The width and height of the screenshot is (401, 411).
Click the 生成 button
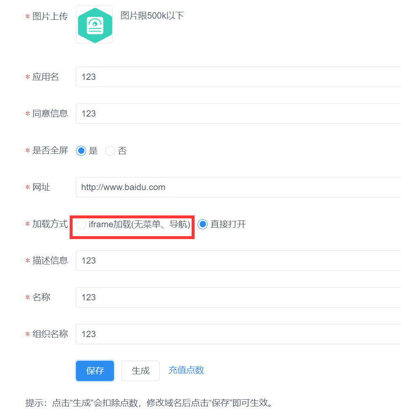pos(141,371)
